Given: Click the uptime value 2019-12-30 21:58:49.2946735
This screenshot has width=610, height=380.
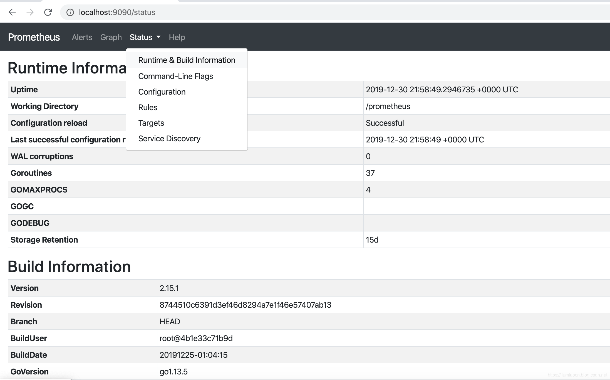Looking at the screenshot, I should click(x=442, y=90).
